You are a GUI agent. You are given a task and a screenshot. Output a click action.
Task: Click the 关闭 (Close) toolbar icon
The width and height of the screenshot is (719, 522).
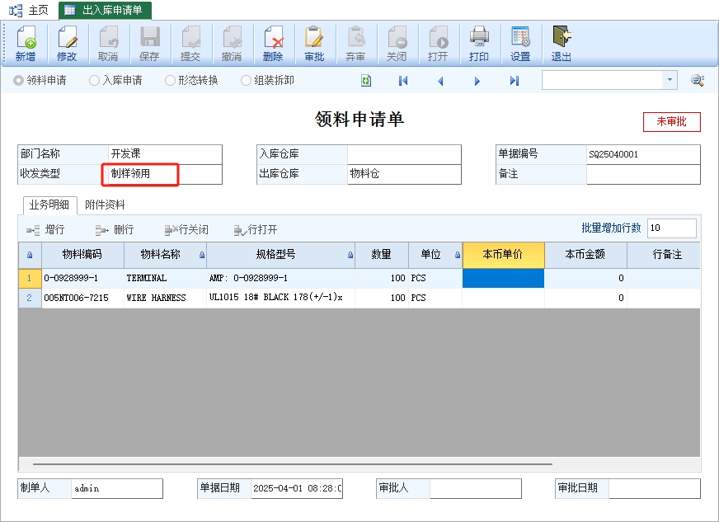coord(397,44)
